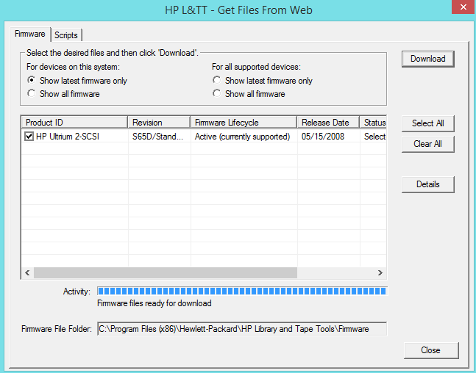Select the Firmware tab
The image size is (476, 373).
point(30,34)
